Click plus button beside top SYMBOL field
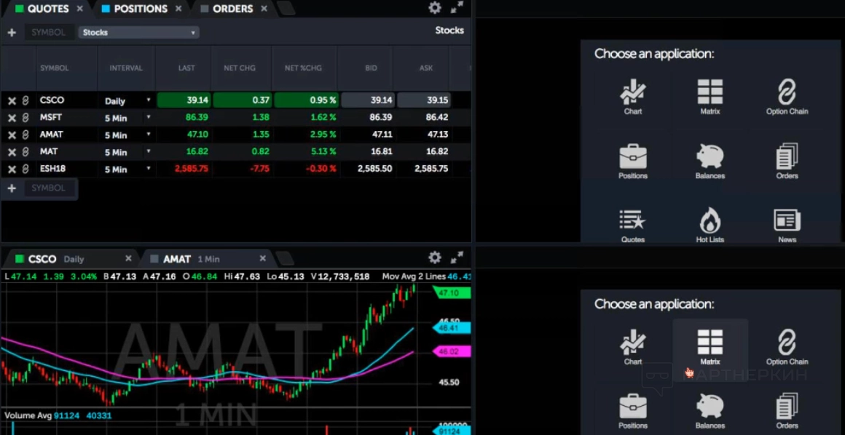The height and width of the screenshot is (435, 845). click(x=12, y=33)
